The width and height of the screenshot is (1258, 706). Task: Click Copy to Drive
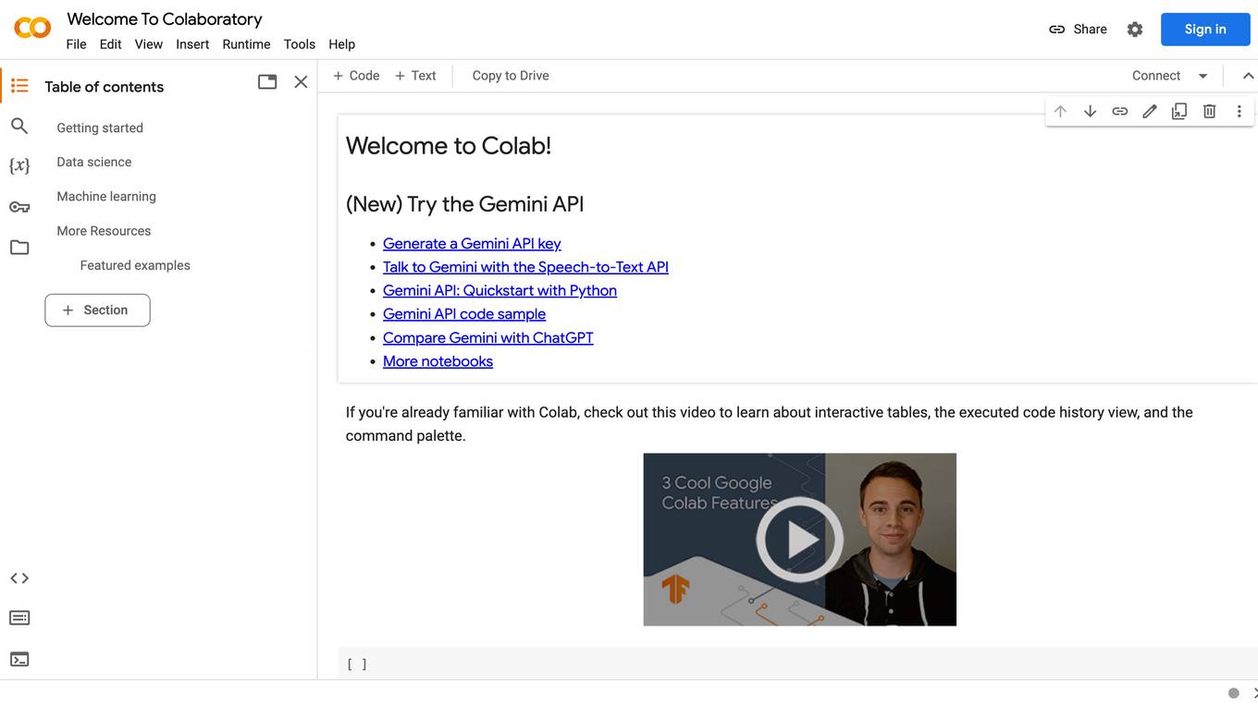[511, 76]
